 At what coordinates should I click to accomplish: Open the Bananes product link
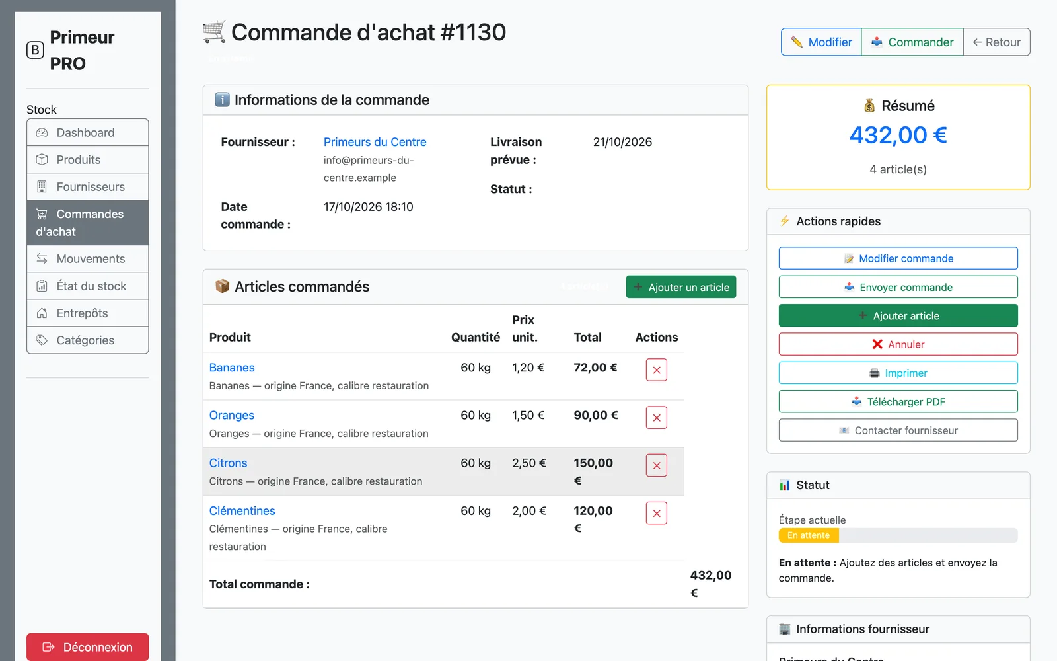(232, 368)
